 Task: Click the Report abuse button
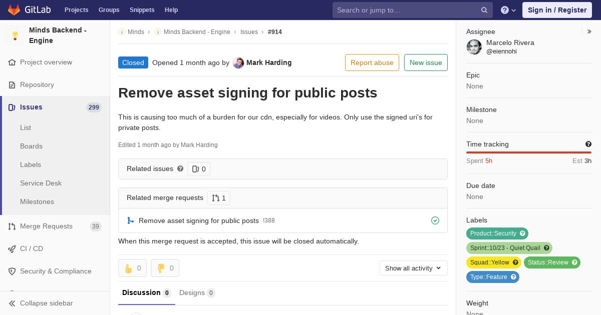pos(372,62)
